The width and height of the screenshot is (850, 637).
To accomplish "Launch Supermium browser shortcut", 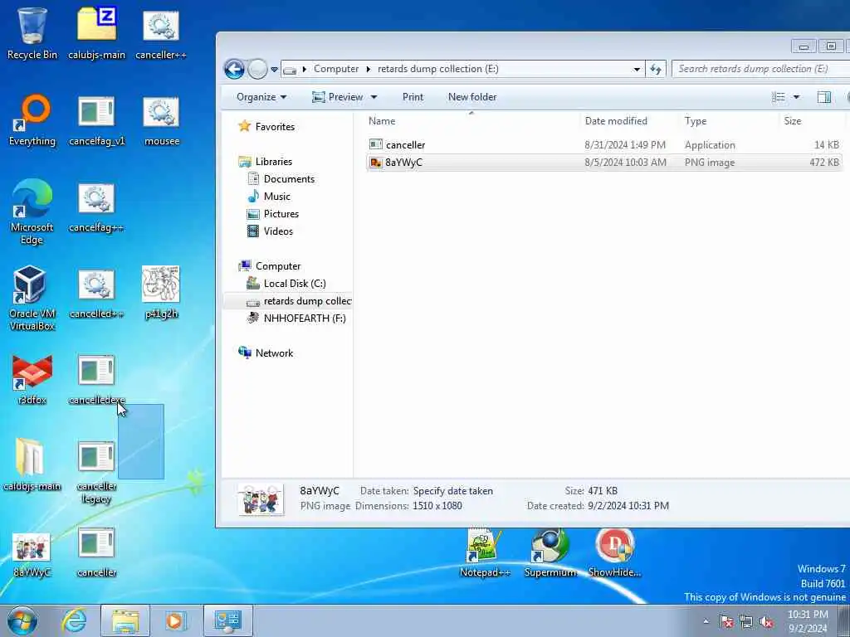I will tap(550, 552).
